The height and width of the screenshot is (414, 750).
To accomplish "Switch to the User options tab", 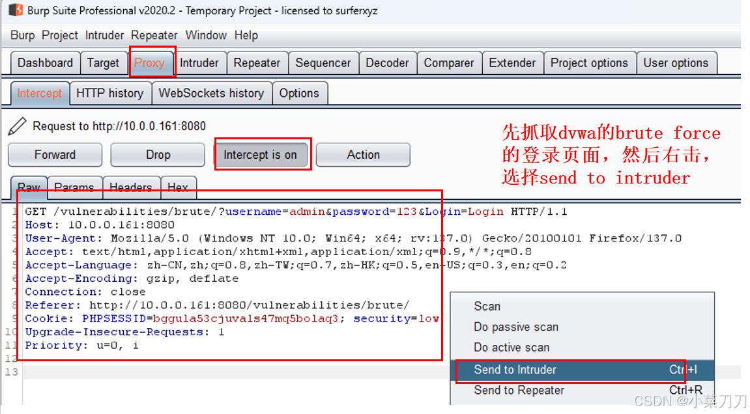I will 676,63.
